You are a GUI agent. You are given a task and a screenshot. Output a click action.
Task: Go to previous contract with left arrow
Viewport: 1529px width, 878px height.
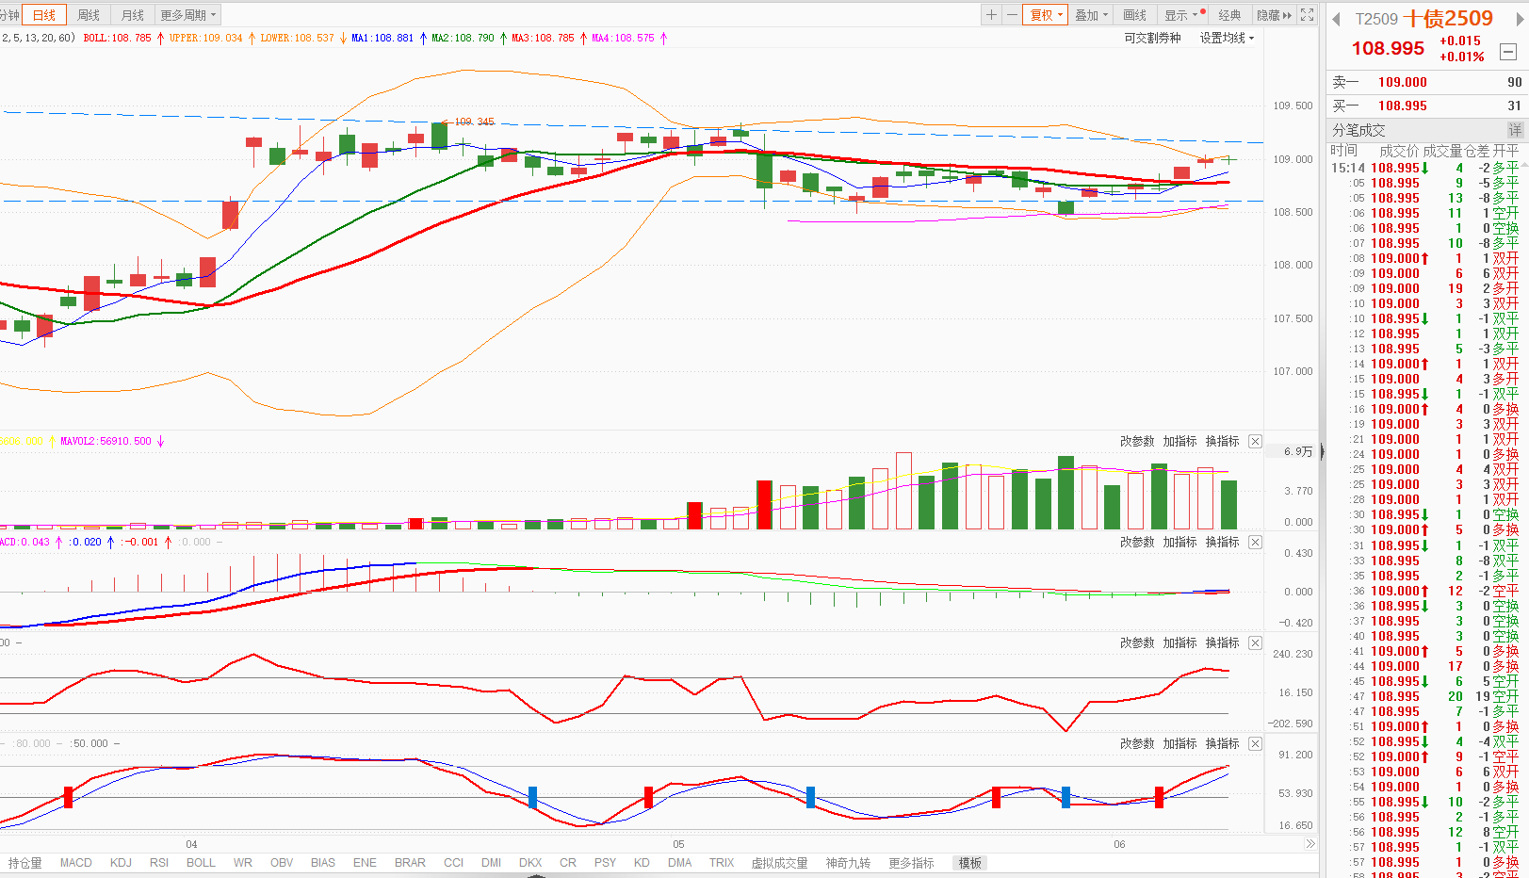click(x=1336, y=20)
